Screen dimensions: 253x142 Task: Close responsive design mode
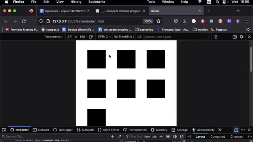(249, 37)
